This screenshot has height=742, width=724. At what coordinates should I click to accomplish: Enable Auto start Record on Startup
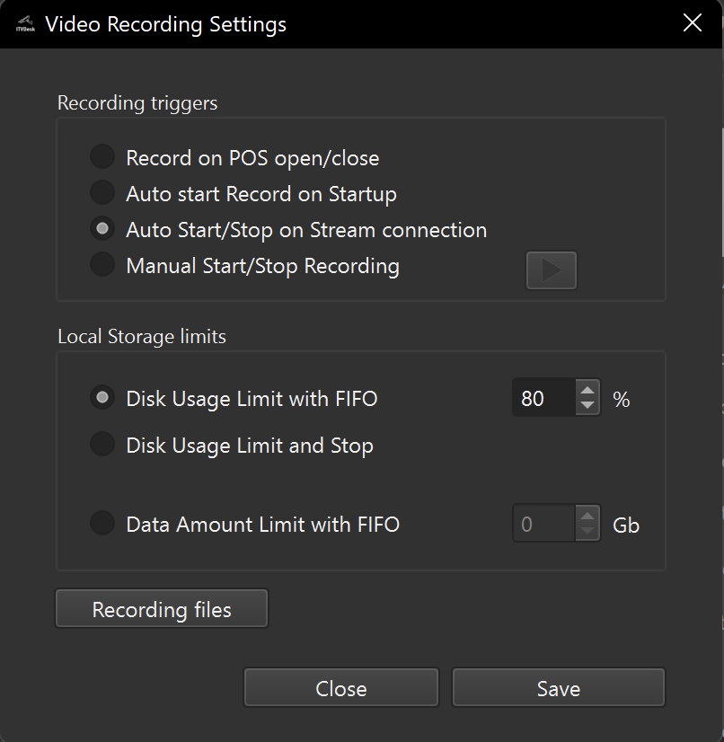(x=103, y=194)
